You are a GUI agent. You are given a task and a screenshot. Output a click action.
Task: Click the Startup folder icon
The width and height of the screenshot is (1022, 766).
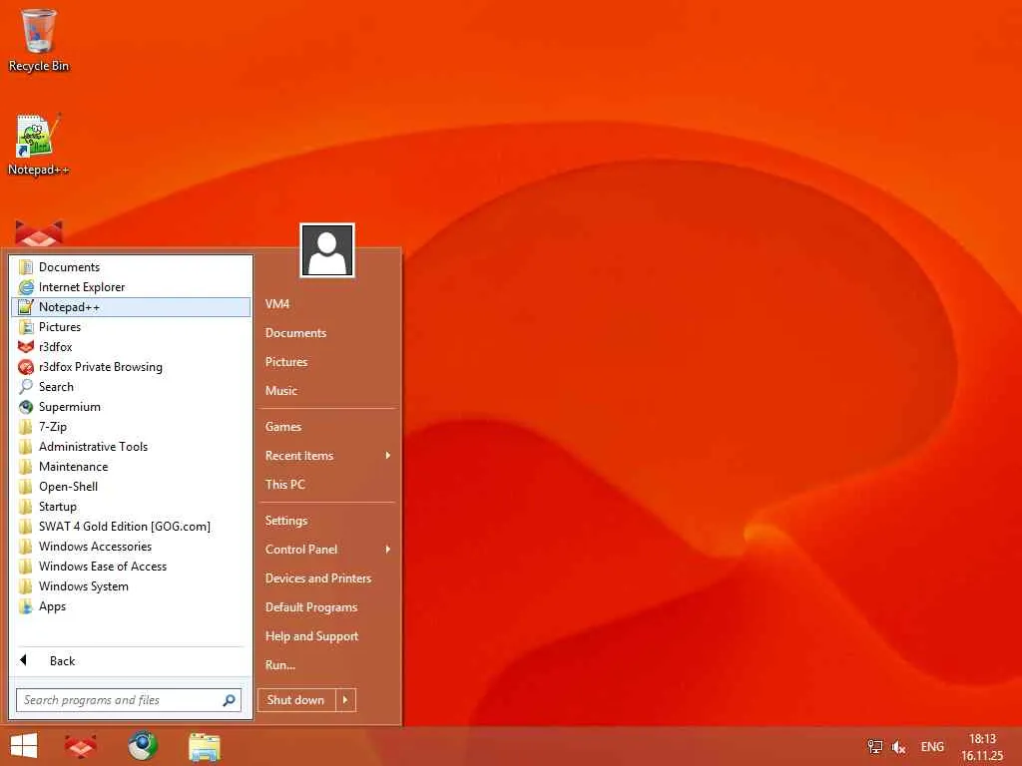click(x=26, y=507)
